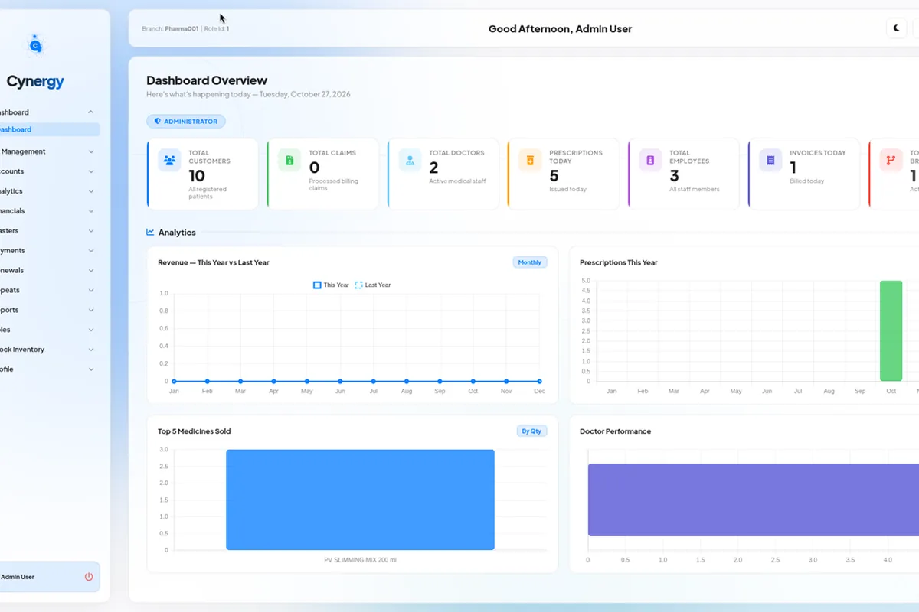Click the Admin User profile card
The height and width of the screenshot is (612, 919).
pos(49,577)
